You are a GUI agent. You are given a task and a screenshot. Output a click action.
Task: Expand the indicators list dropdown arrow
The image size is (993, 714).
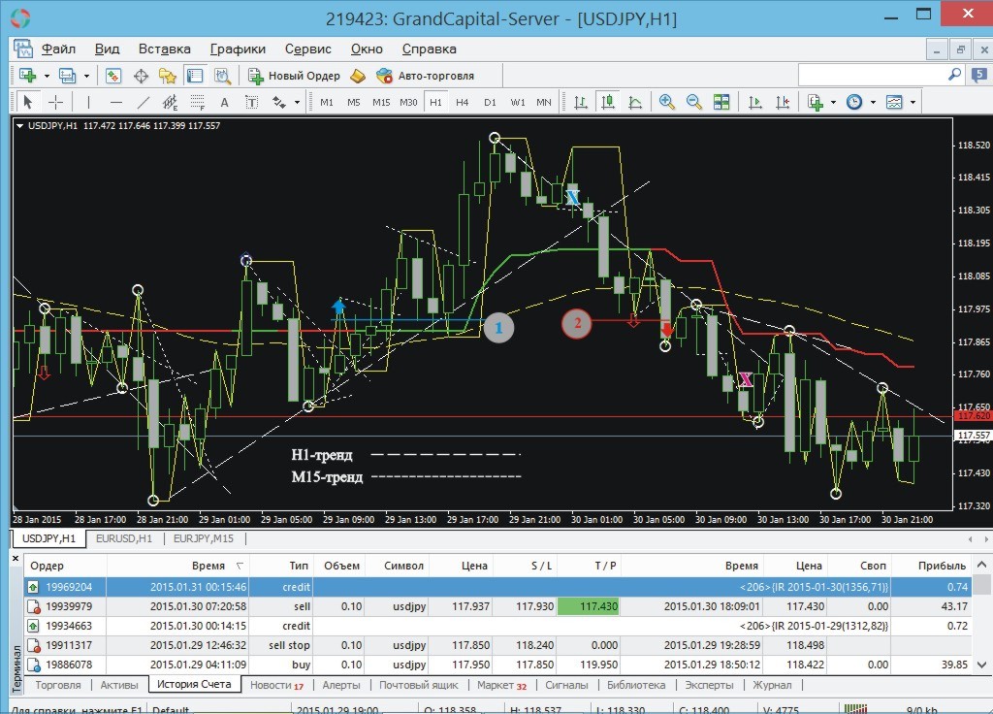tap(833, 102)
